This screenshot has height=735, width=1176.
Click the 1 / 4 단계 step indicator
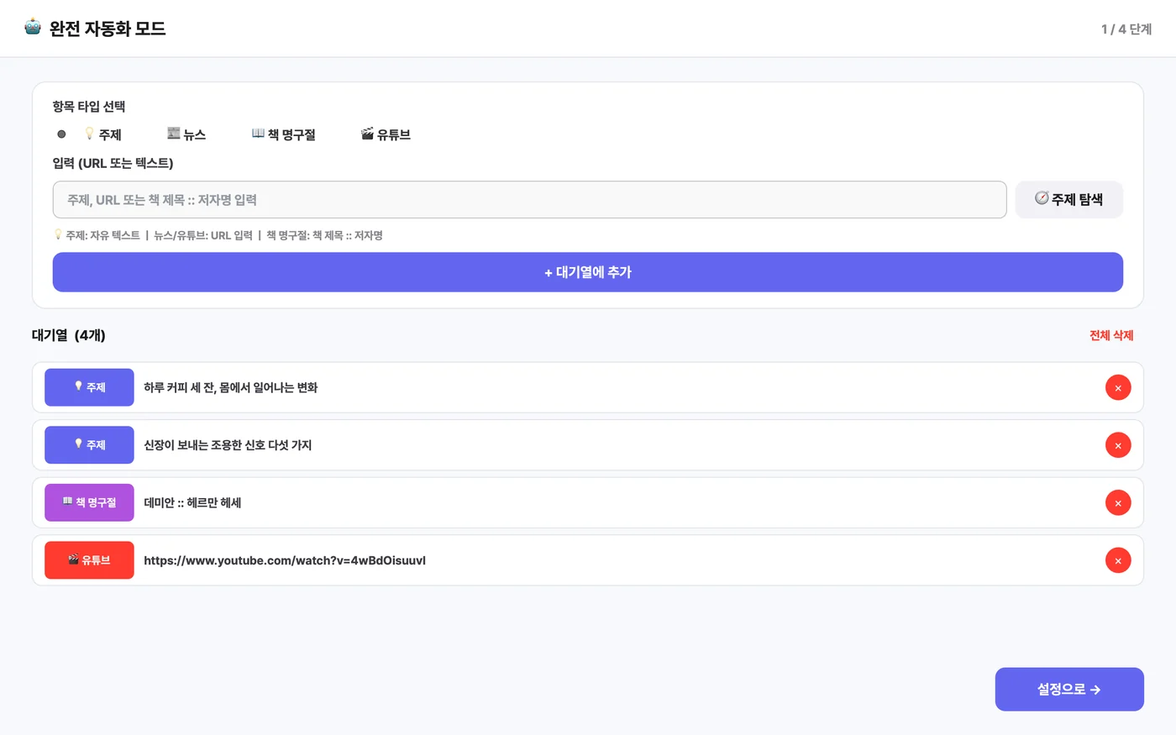click(x=1126, y=29)
